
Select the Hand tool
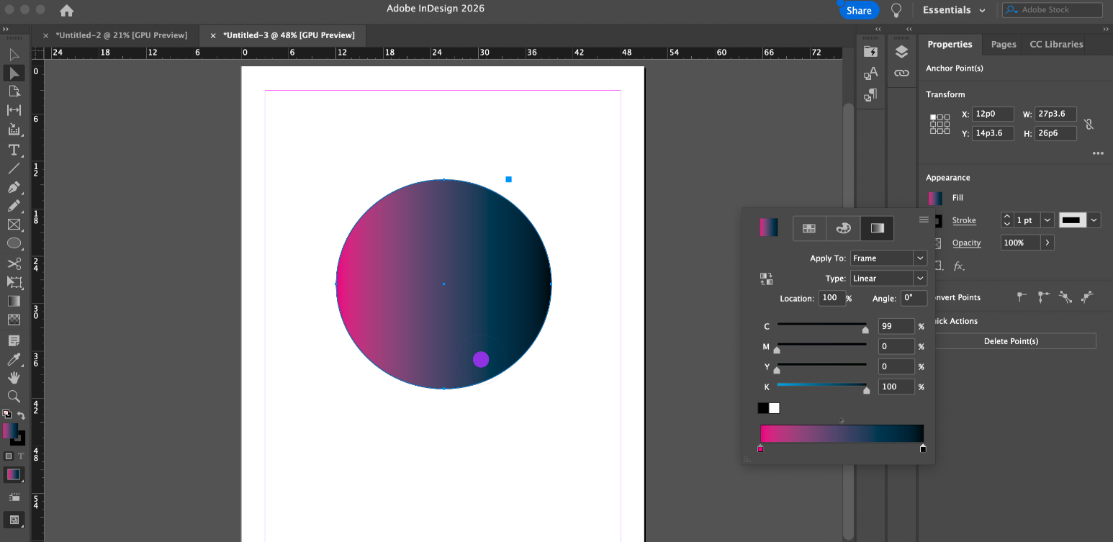click(x=14, y=377)
